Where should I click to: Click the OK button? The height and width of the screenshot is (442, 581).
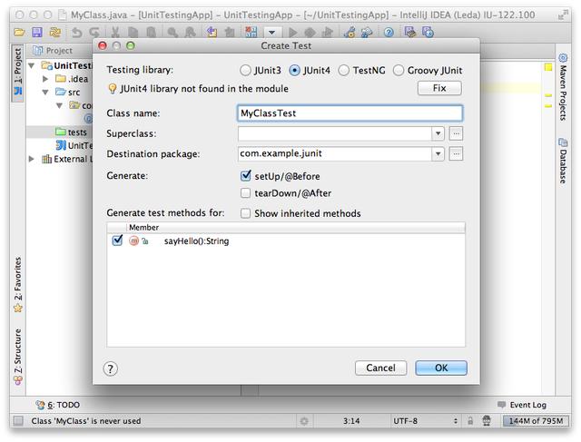point(441,368)
